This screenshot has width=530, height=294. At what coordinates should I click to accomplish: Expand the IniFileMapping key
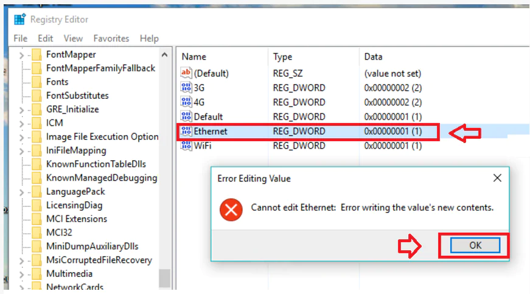point(21,151)
